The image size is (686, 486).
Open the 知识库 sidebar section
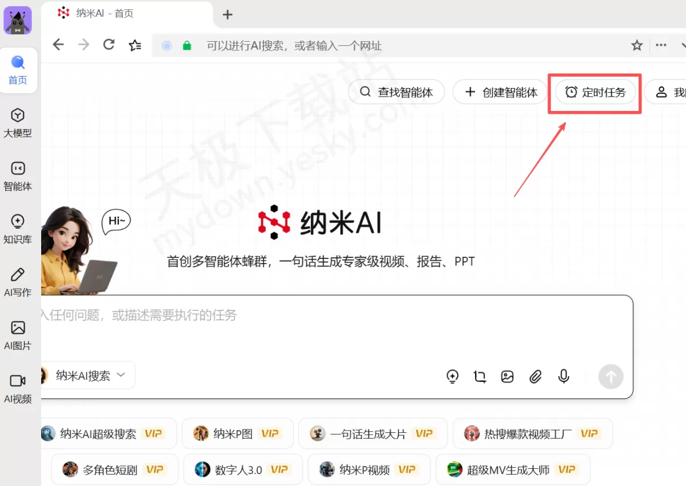(x=18, y=230)
